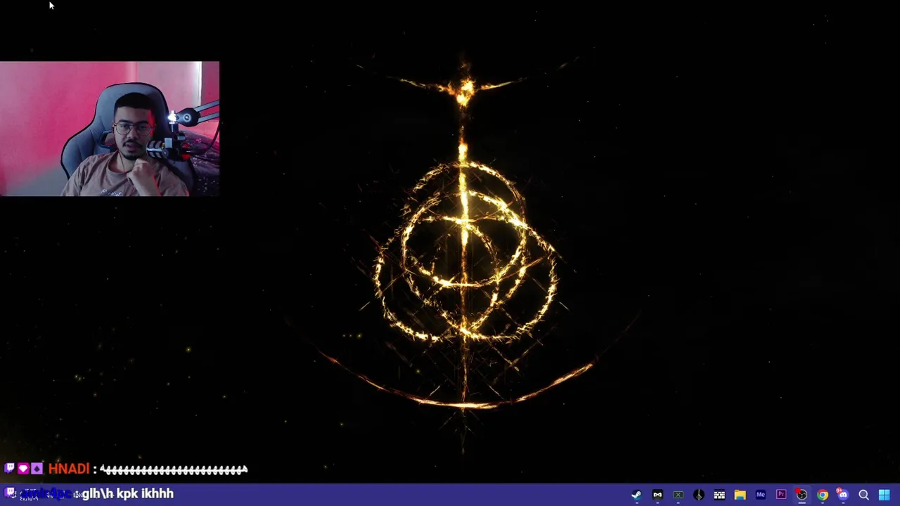Viewport: 900px width, 506px height.
Task: Click the pink diamond badge beside HNADI
Action: 23,468
